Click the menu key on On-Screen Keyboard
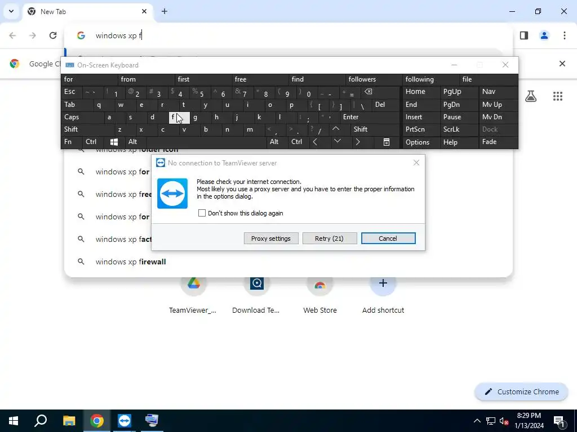The height and width of the screenshot is (432, 577). click(x=387, y=142)
